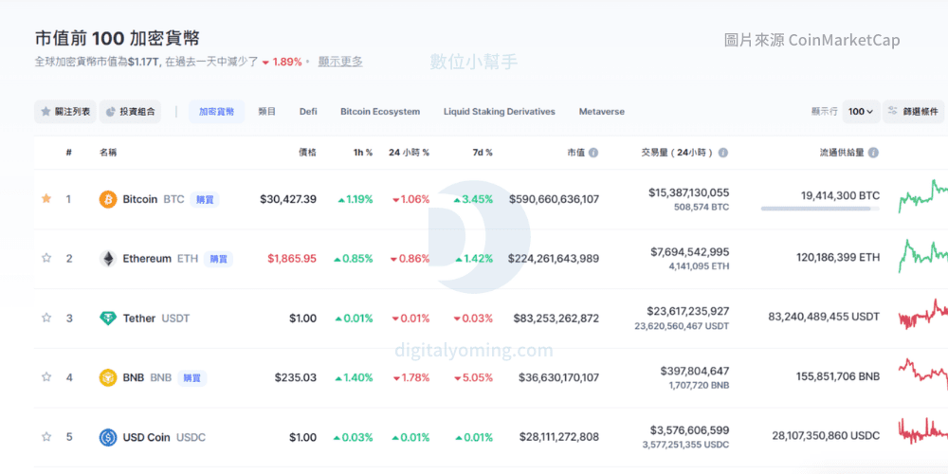The width and height of the screenshot is (948, 474).
Task: Click the Ethereum coin logo
Action: (108, 259)
